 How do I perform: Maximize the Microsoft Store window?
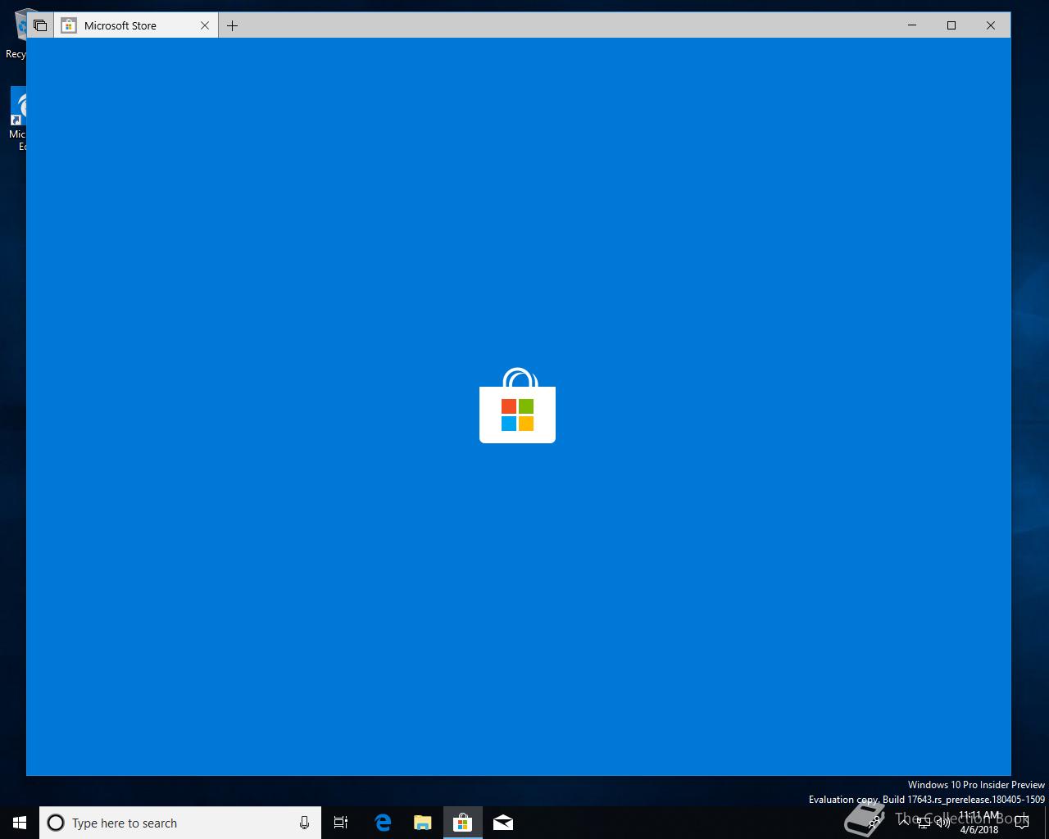click(x=951, y=25)
